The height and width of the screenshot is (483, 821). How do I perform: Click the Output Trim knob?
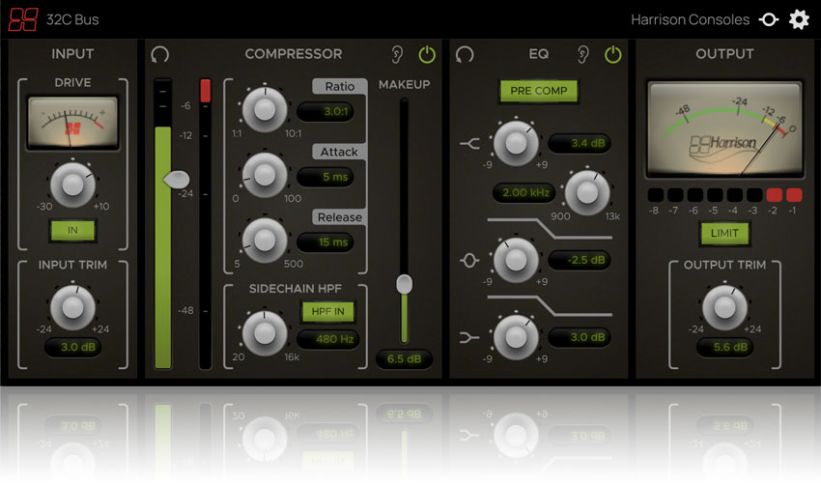click(x=724, y=308)
